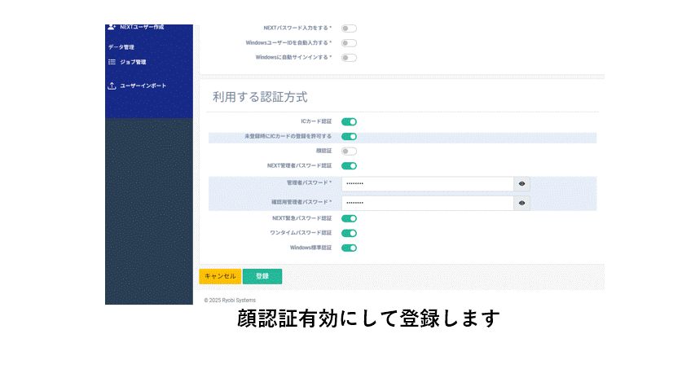Open ジョブ管理 menu item
695x391 pixels.
[x=133, y=62]
